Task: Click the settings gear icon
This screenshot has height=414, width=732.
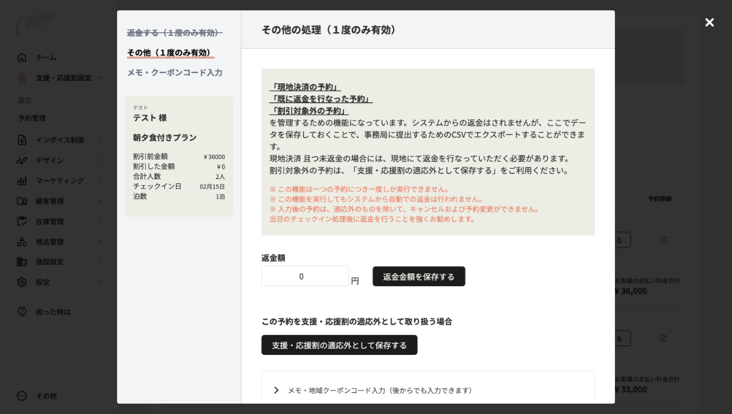Action: pos(22,282)
